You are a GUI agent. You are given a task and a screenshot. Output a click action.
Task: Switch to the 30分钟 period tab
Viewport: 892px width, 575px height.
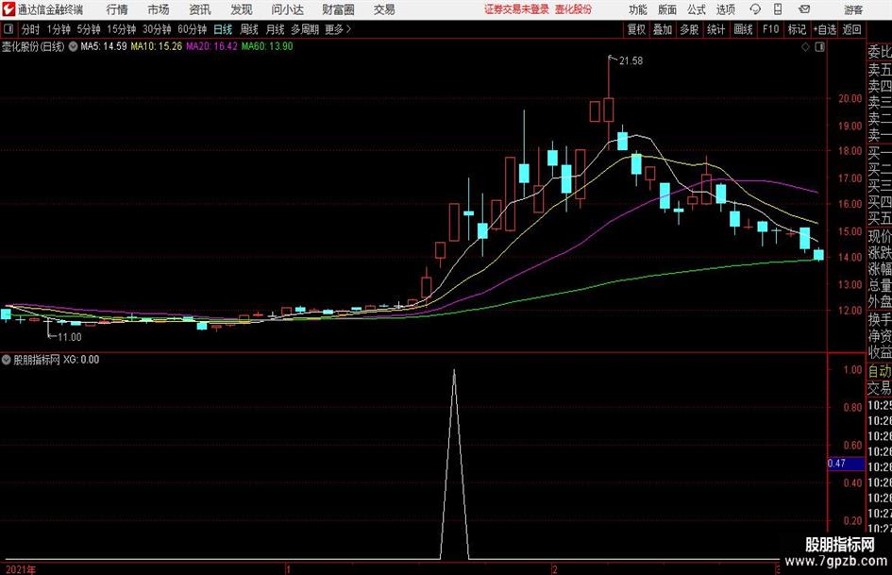157,29
